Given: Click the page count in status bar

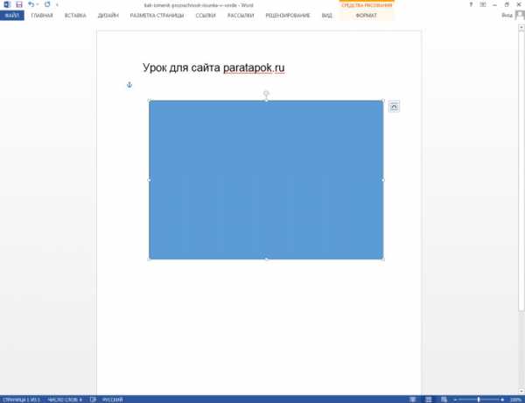Looking at the screenshot, I should click(21, 399).
